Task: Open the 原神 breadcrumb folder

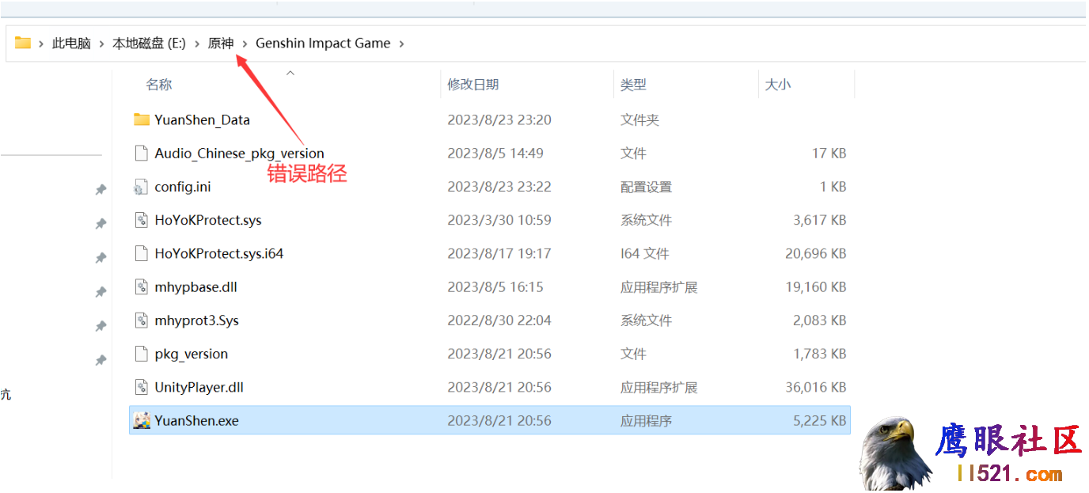Action: 221,44
